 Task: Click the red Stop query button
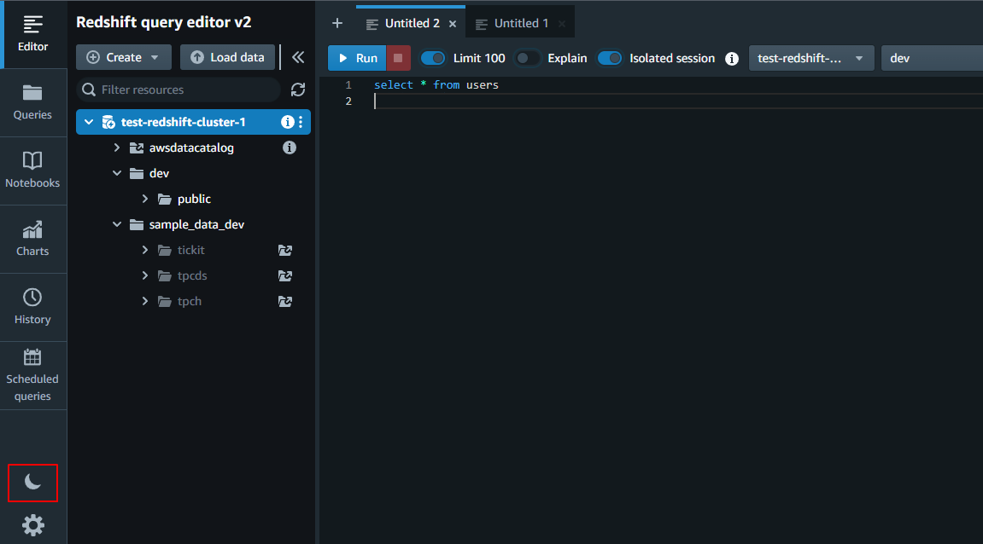click(398, 58)
